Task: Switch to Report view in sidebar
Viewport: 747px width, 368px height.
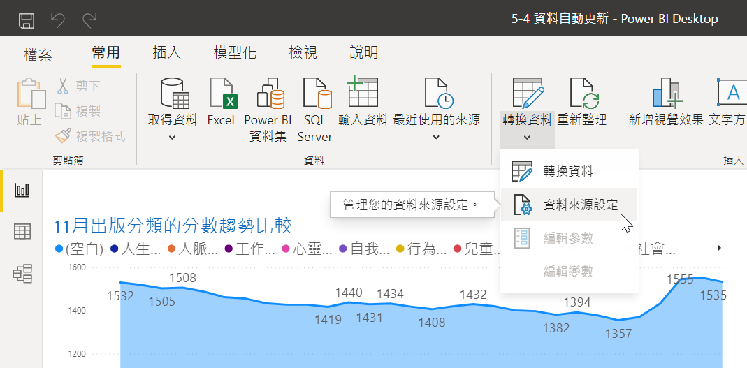Action: click(x=22, y=191)
